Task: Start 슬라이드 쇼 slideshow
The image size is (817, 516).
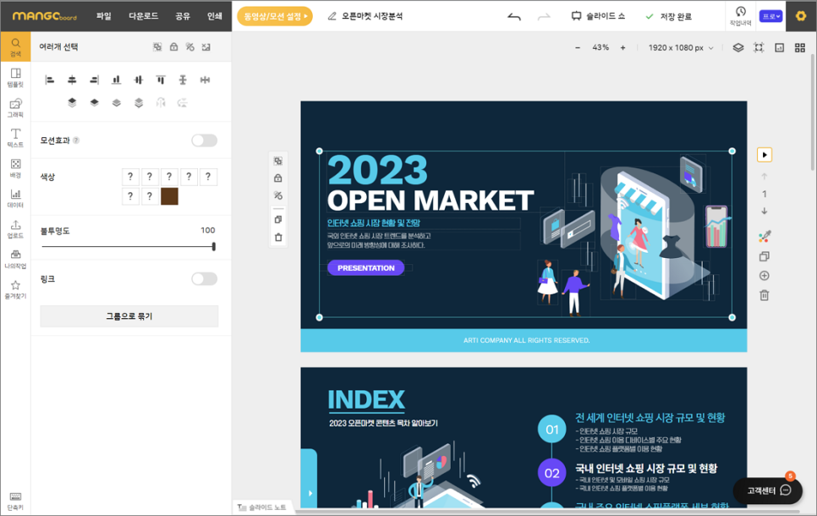Action: tap(598, 16)
